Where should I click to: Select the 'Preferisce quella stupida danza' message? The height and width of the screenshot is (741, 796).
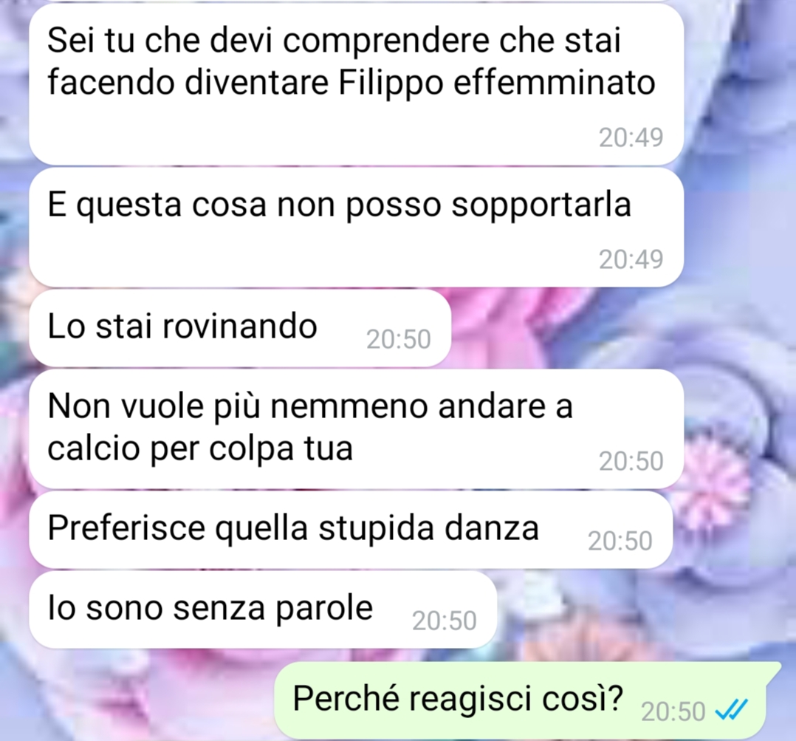click(351, 530)
